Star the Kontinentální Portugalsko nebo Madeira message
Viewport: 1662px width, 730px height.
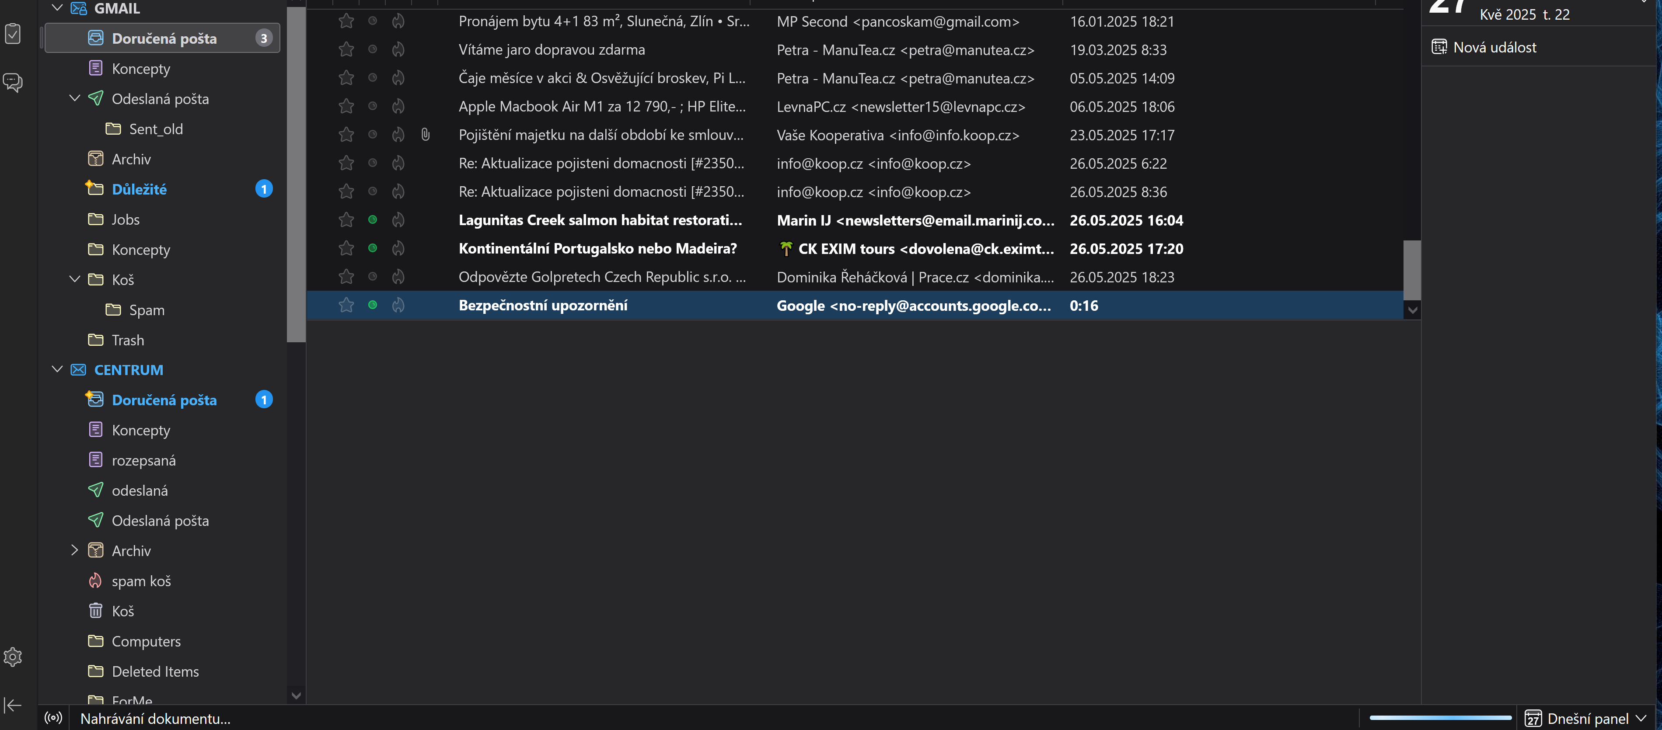tap(346, 248)
